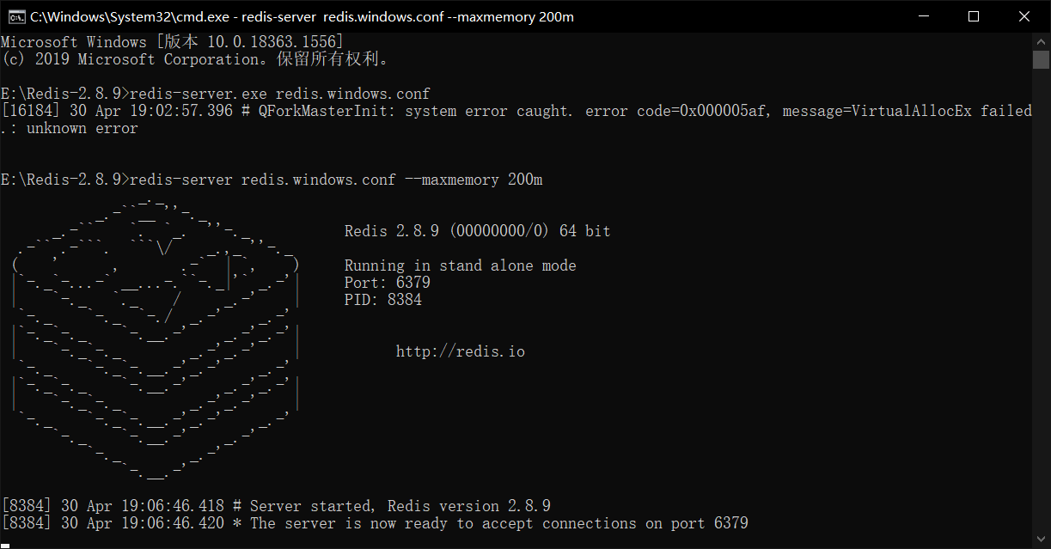This screenshot has width=1051, height=549.
Task: Click the http://redis.io URL
Action: tap(460, 351)
